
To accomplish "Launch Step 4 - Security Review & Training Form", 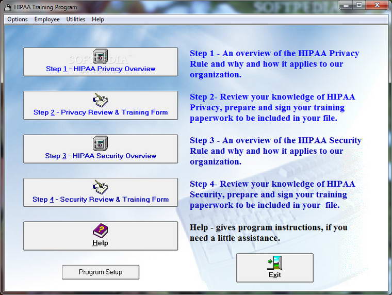I will (101, 192).
